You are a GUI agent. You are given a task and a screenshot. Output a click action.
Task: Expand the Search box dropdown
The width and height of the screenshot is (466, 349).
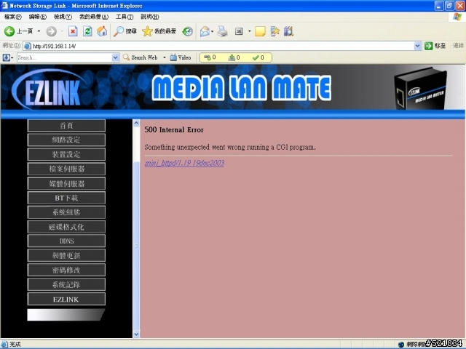(115, 57)
